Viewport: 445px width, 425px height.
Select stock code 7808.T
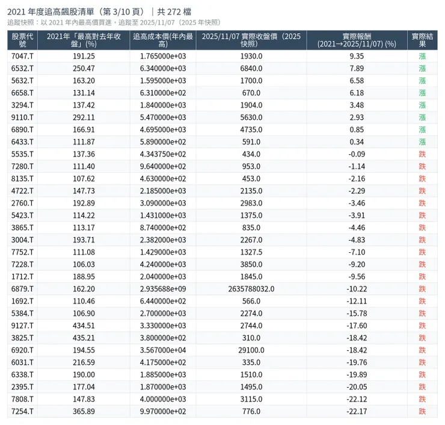coord(22,399)
